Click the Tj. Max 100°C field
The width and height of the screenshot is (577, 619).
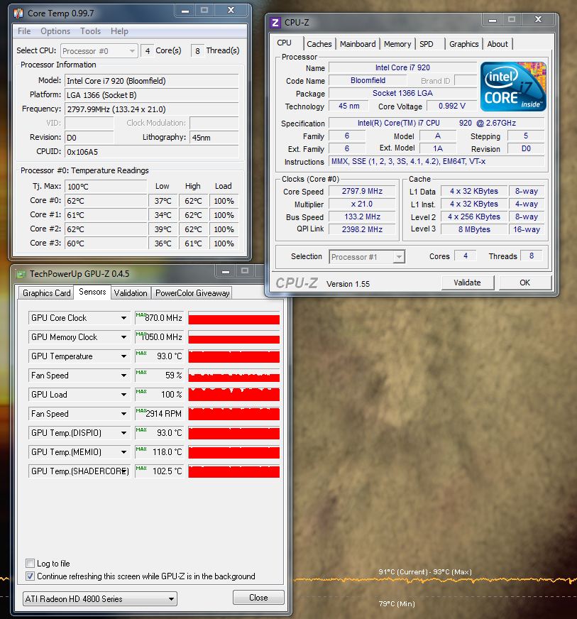106,187
